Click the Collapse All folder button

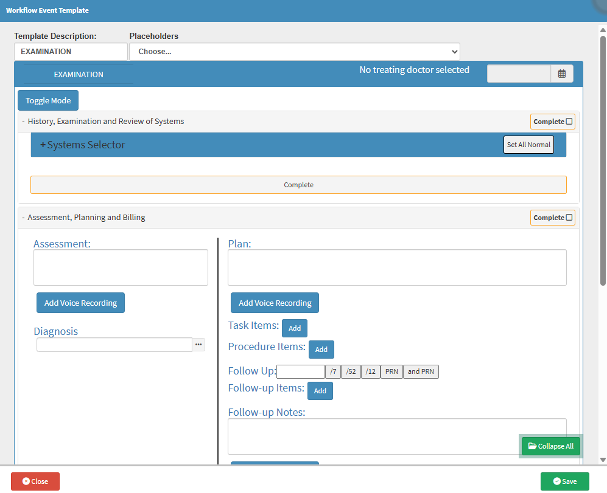(x=551, y=446)
